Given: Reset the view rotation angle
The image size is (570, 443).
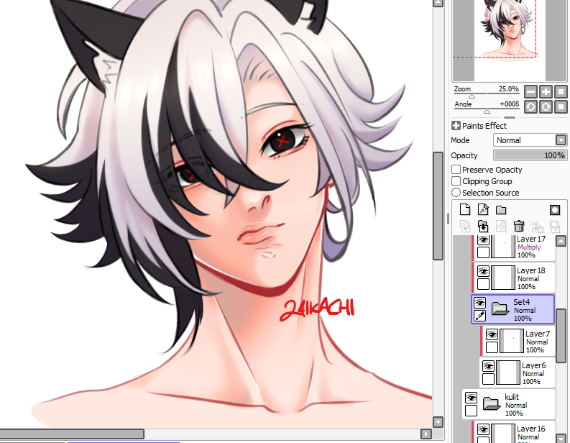Looking at the screenshot, I should click(561, 107).
